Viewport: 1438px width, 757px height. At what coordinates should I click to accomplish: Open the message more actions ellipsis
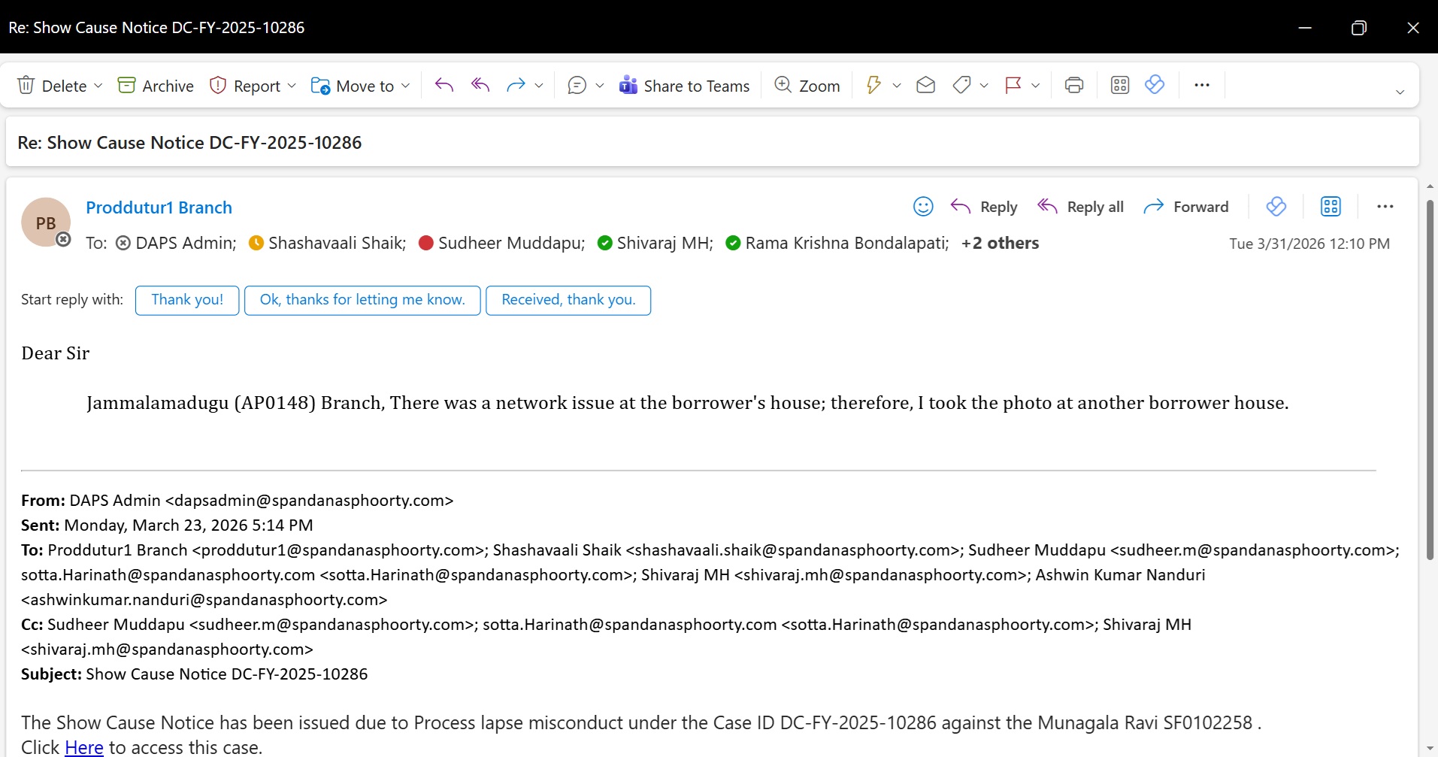(1385, 207)
